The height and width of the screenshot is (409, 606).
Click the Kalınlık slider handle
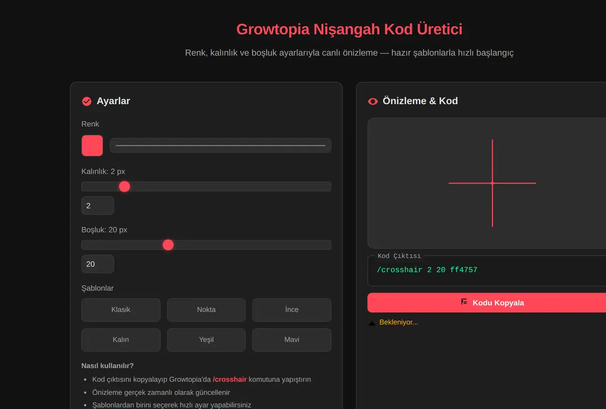click(x=124, y=187)
